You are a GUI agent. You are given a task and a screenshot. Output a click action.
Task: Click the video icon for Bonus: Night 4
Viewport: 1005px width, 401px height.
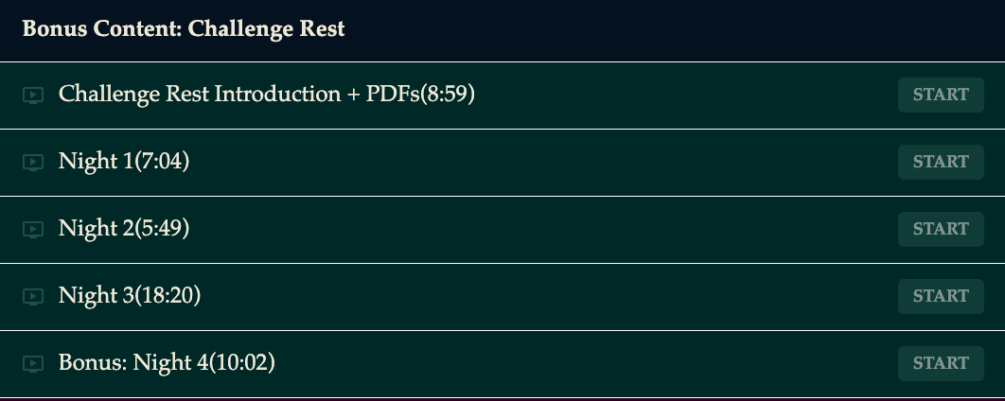(x=33, y=364)
